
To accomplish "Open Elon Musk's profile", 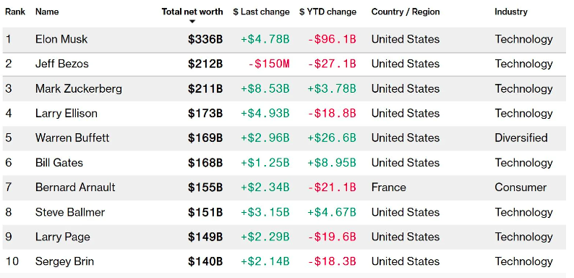I will point(61,39).
